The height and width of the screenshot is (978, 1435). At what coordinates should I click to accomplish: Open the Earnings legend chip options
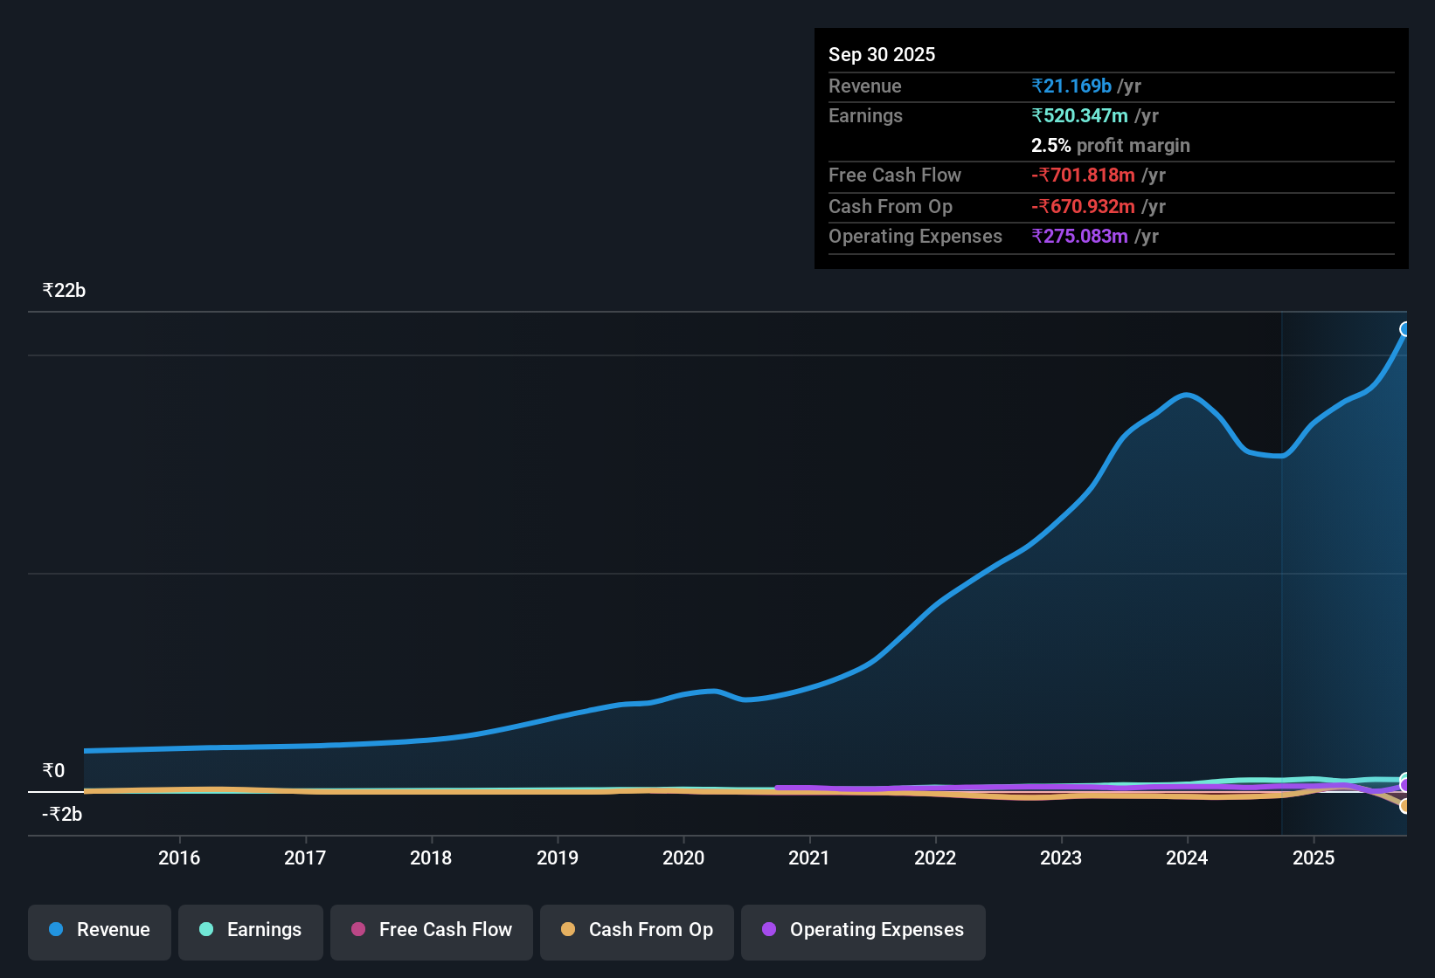pyautogui.click(x=251, y=932)
